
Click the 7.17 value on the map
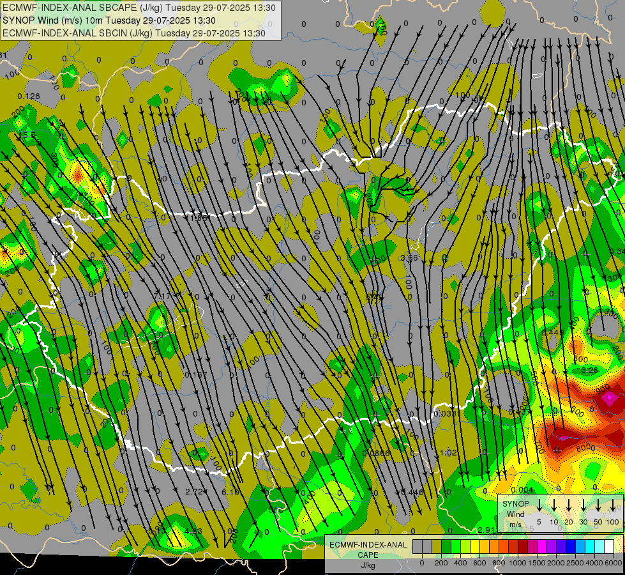pos(162,296)
